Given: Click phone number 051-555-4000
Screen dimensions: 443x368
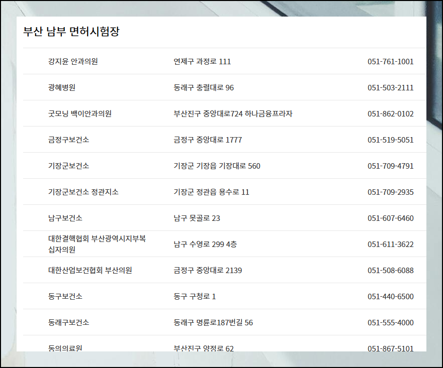Looking at the screenshot, I should (390, 323).
